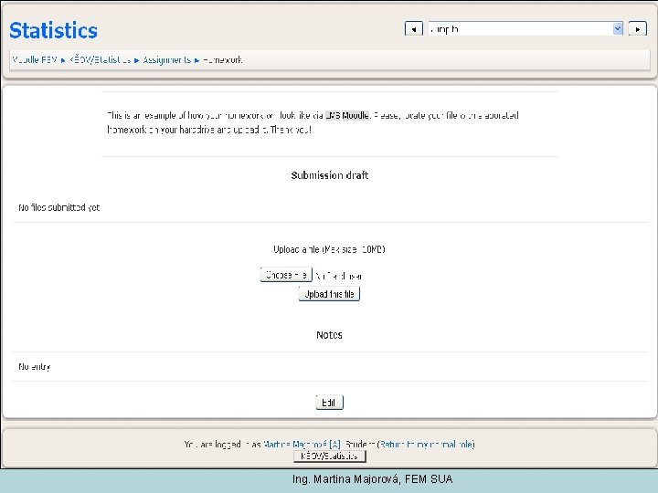Image resolution: width=658 pixels, height=493 pixels.
Task: Click the Jump to dropdown arrow
Action: (617, 29)
